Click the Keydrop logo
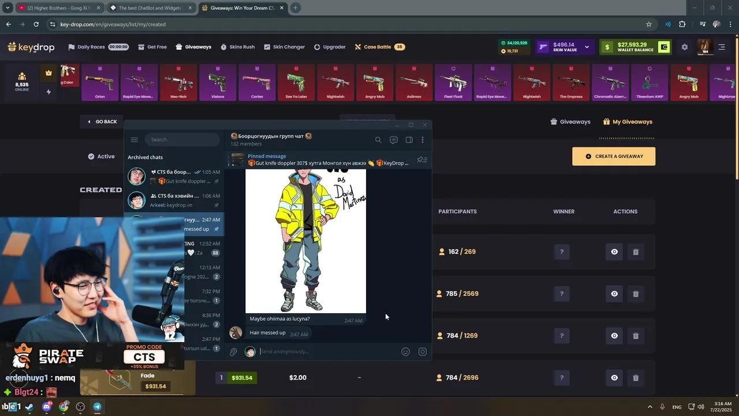This screenshot has height=416, width=739. tap(31, 47)
